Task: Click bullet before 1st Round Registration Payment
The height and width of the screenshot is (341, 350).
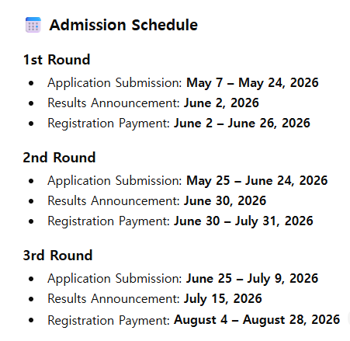Action: (x=31, y=124)
